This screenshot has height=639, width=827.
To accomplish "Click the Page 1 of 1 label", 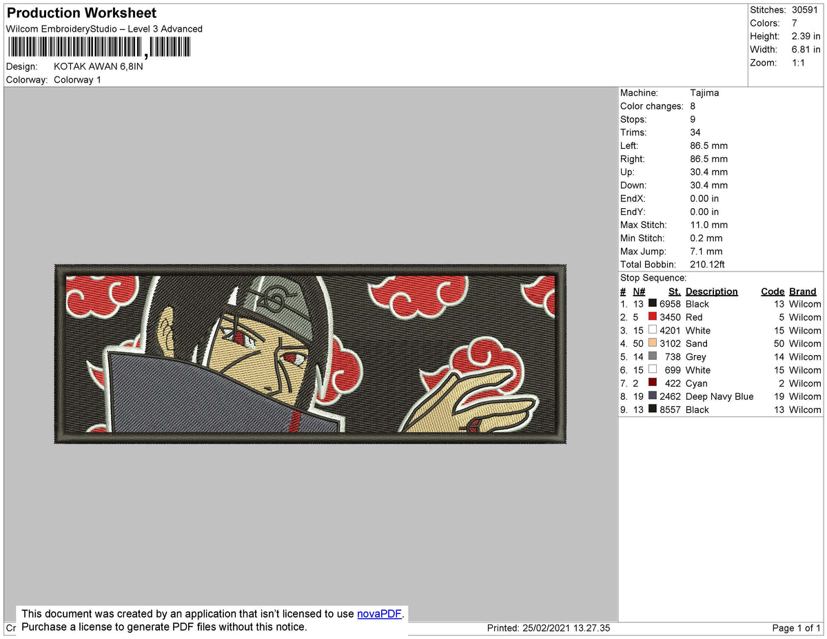I will click(797, 628).
